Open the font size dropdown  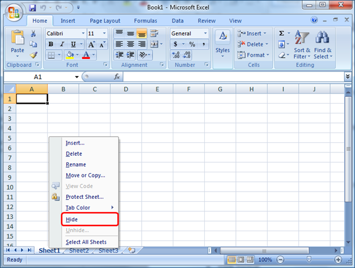pyautogui.click(x=104, y=33)
